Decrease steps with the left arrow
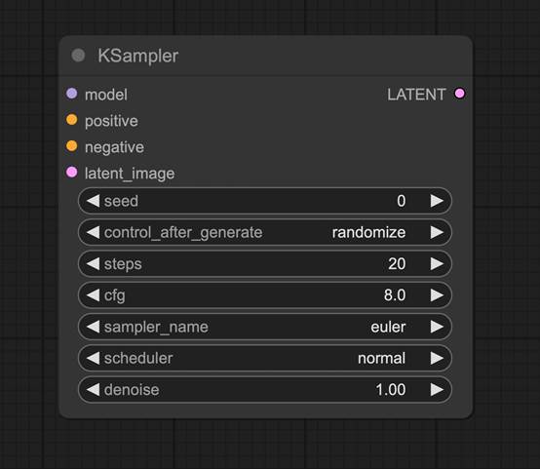The height and width of the screenshot is (469, 540). [x=93, y=264]
